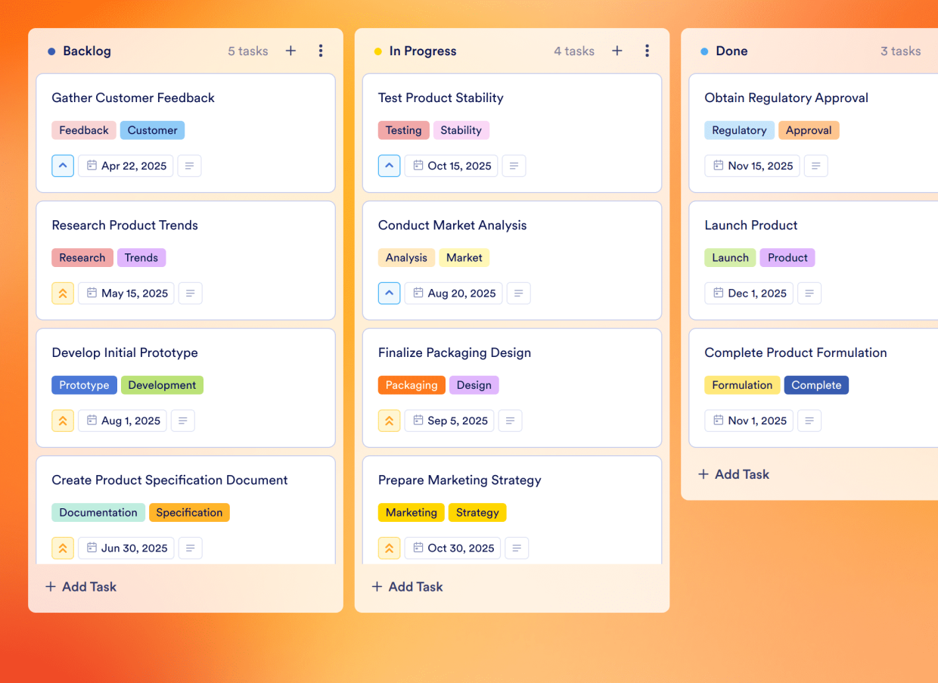This screenshot has height=683, width=938.
Task: Click the plus icon on the Backlog column
Action: click(290, 51)
